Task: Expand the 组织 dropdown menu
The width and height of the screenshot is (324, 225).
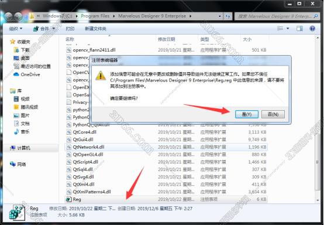Action: tap(16, 29)
